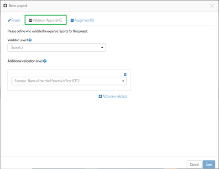Switch to the Assignment (0) tab

click(x=82, y=20)
